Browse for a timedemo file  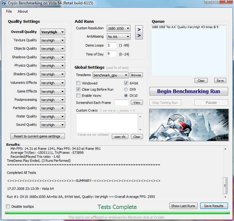(136, 75)
